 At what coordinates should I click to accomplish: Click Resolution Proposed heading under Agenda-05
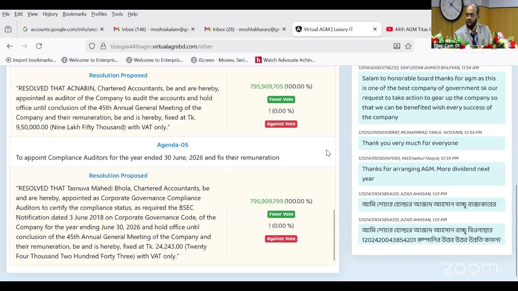coord(118,175)
